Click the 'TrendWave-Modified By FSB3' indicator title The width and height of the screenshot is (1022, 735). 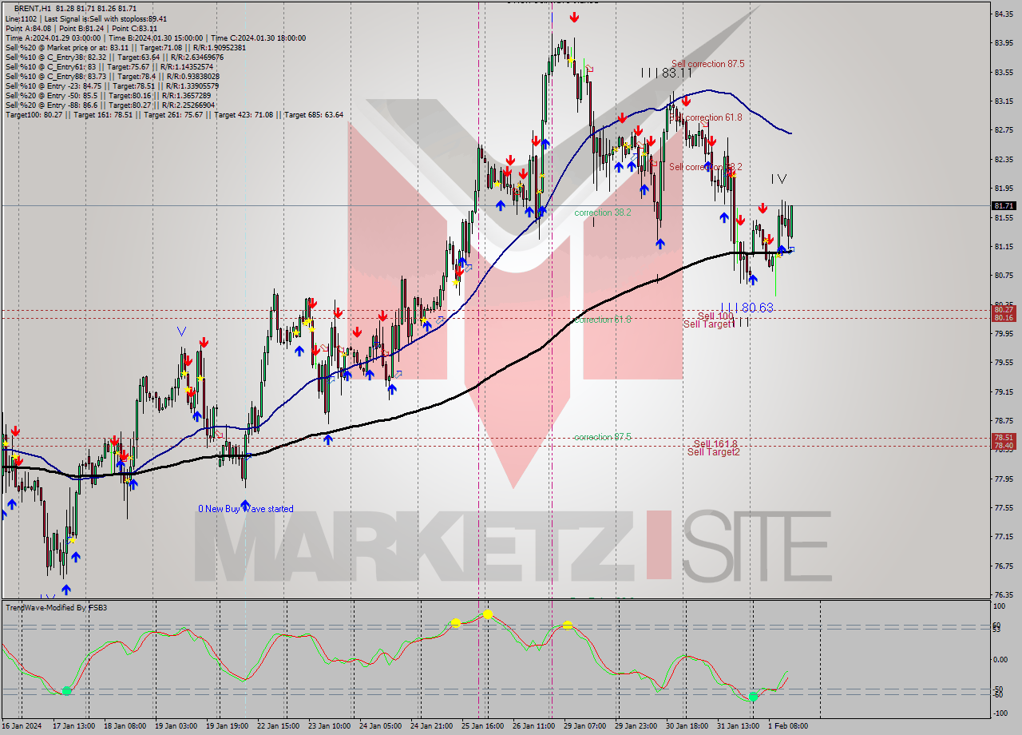pos(57,608)
